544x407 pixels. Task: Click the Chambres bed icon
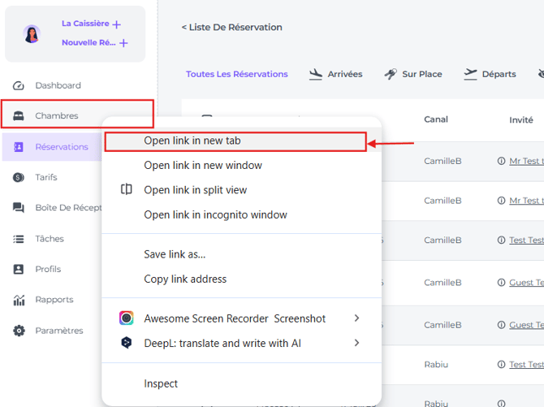coord(19,115)
